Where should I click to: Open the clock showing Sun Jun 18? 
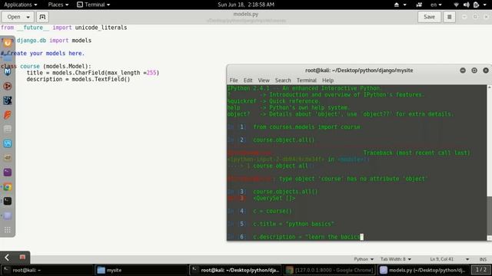246,5
